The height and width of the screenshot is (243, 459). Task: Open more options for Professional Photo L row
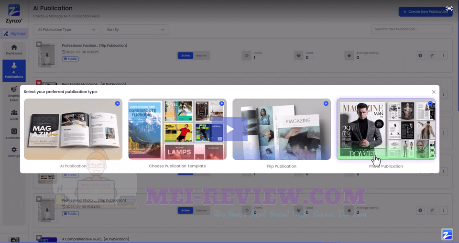[x=443, y=210]
